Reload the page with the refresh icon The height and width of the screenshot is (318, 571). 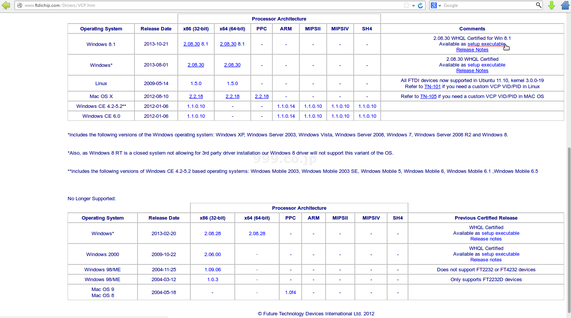pos(420,5)
